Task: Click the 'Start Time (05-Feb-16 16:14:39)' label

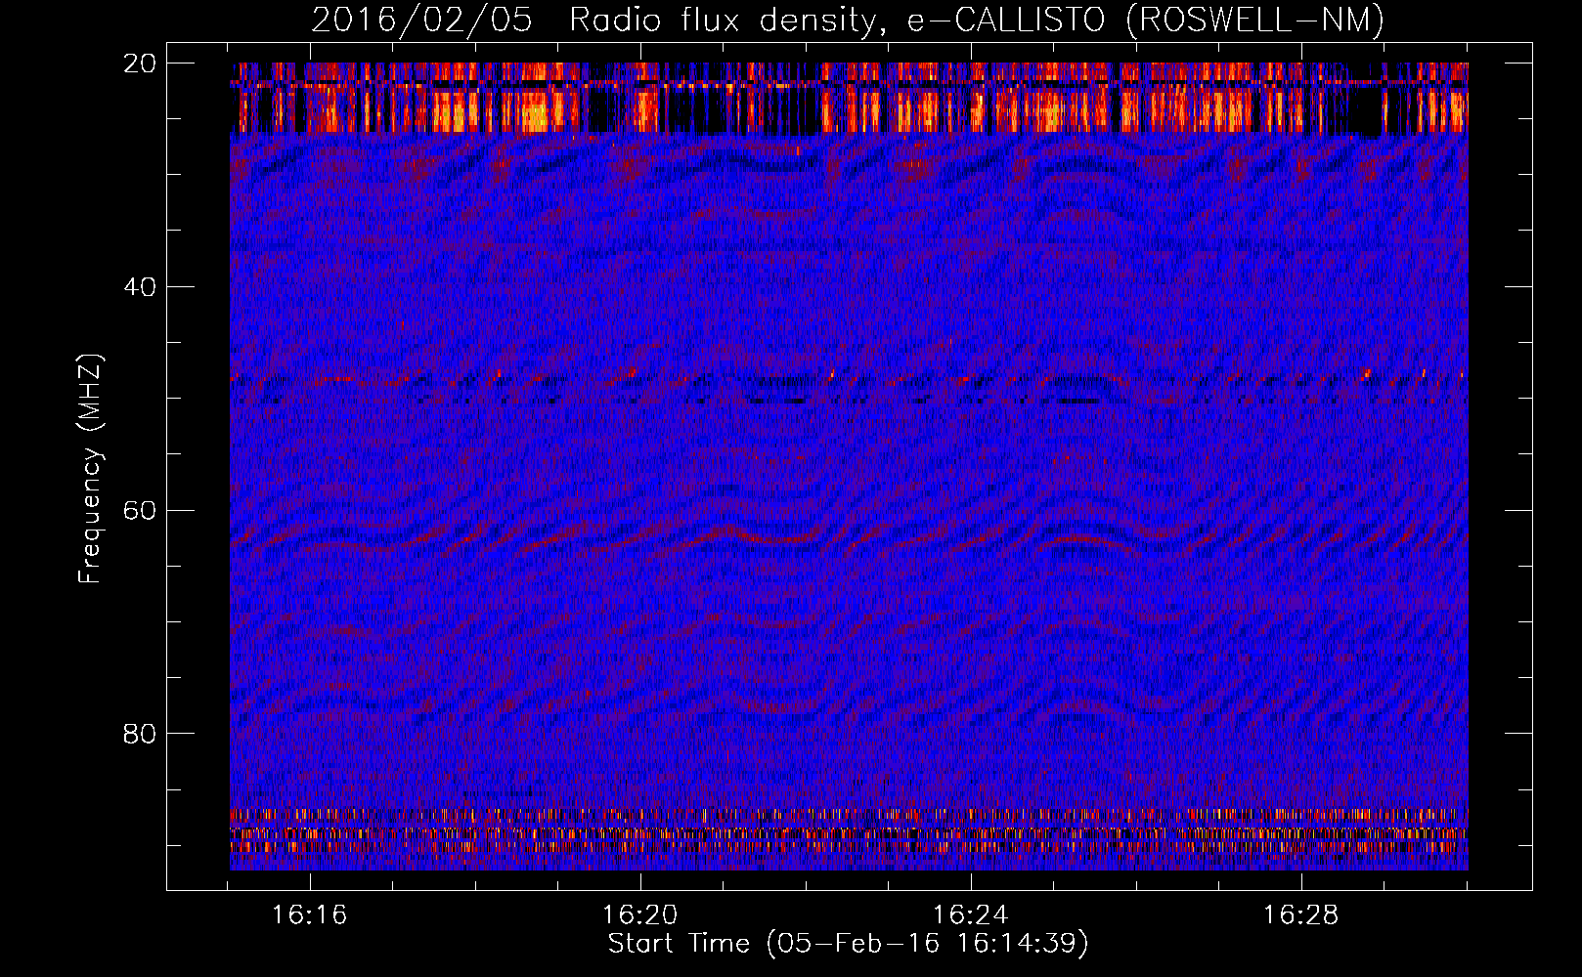Action: point(848,944)
